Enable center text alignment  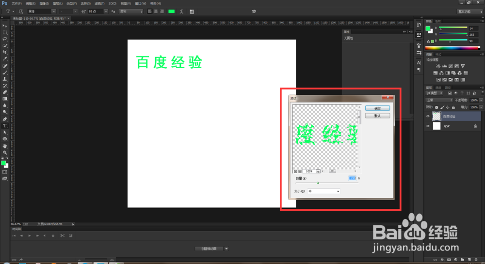click(x=156, y=12)
